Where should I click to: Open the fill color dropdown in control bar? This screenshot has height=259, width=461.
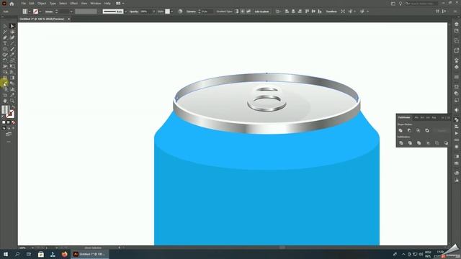pos(30,12)
